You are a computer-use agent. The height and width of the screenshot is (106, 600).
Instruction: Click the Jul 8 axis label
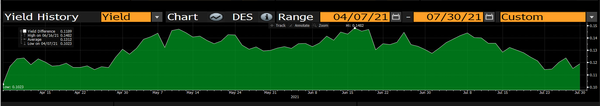point(467,93)
